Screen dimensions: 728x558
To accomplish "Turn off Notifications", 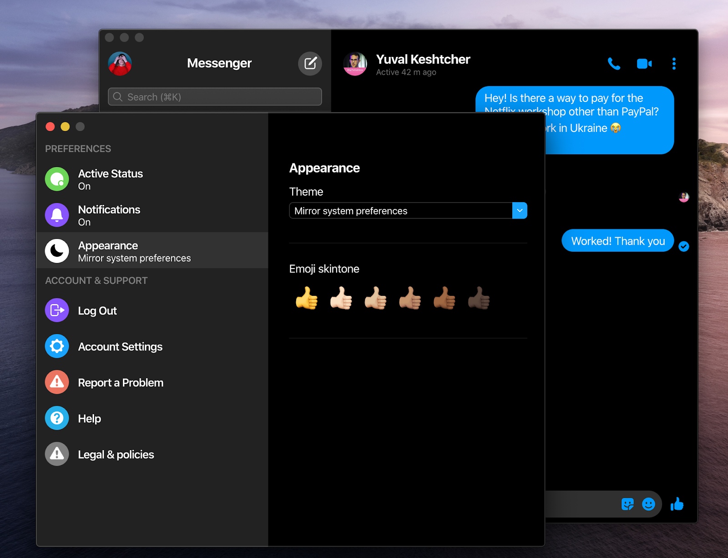I will tap(109, 215).
